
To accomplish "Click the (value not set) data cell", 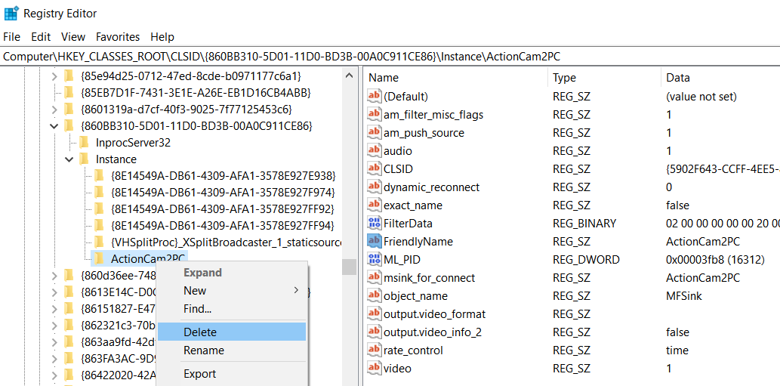I will [x=701, y=96].
